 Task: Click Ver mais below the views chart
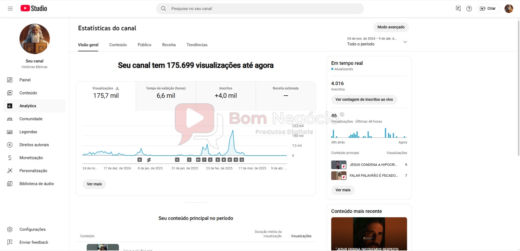coord(94,184)
